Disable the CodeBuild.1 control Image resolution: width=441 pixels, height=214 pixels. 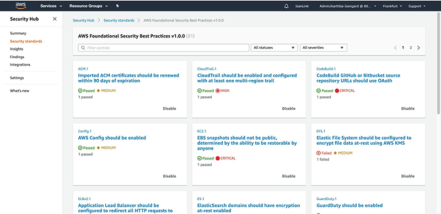coord(408,109)
